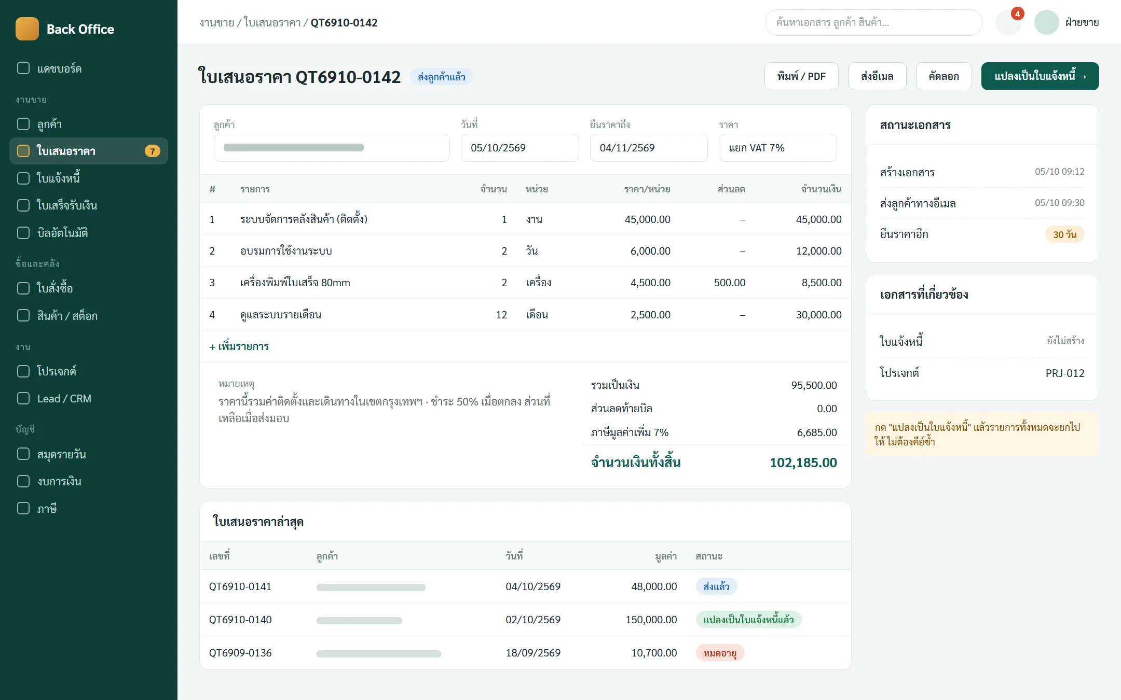Open quotation QT6909-0136
The image size is (1121, 700).
click(240, 653)
